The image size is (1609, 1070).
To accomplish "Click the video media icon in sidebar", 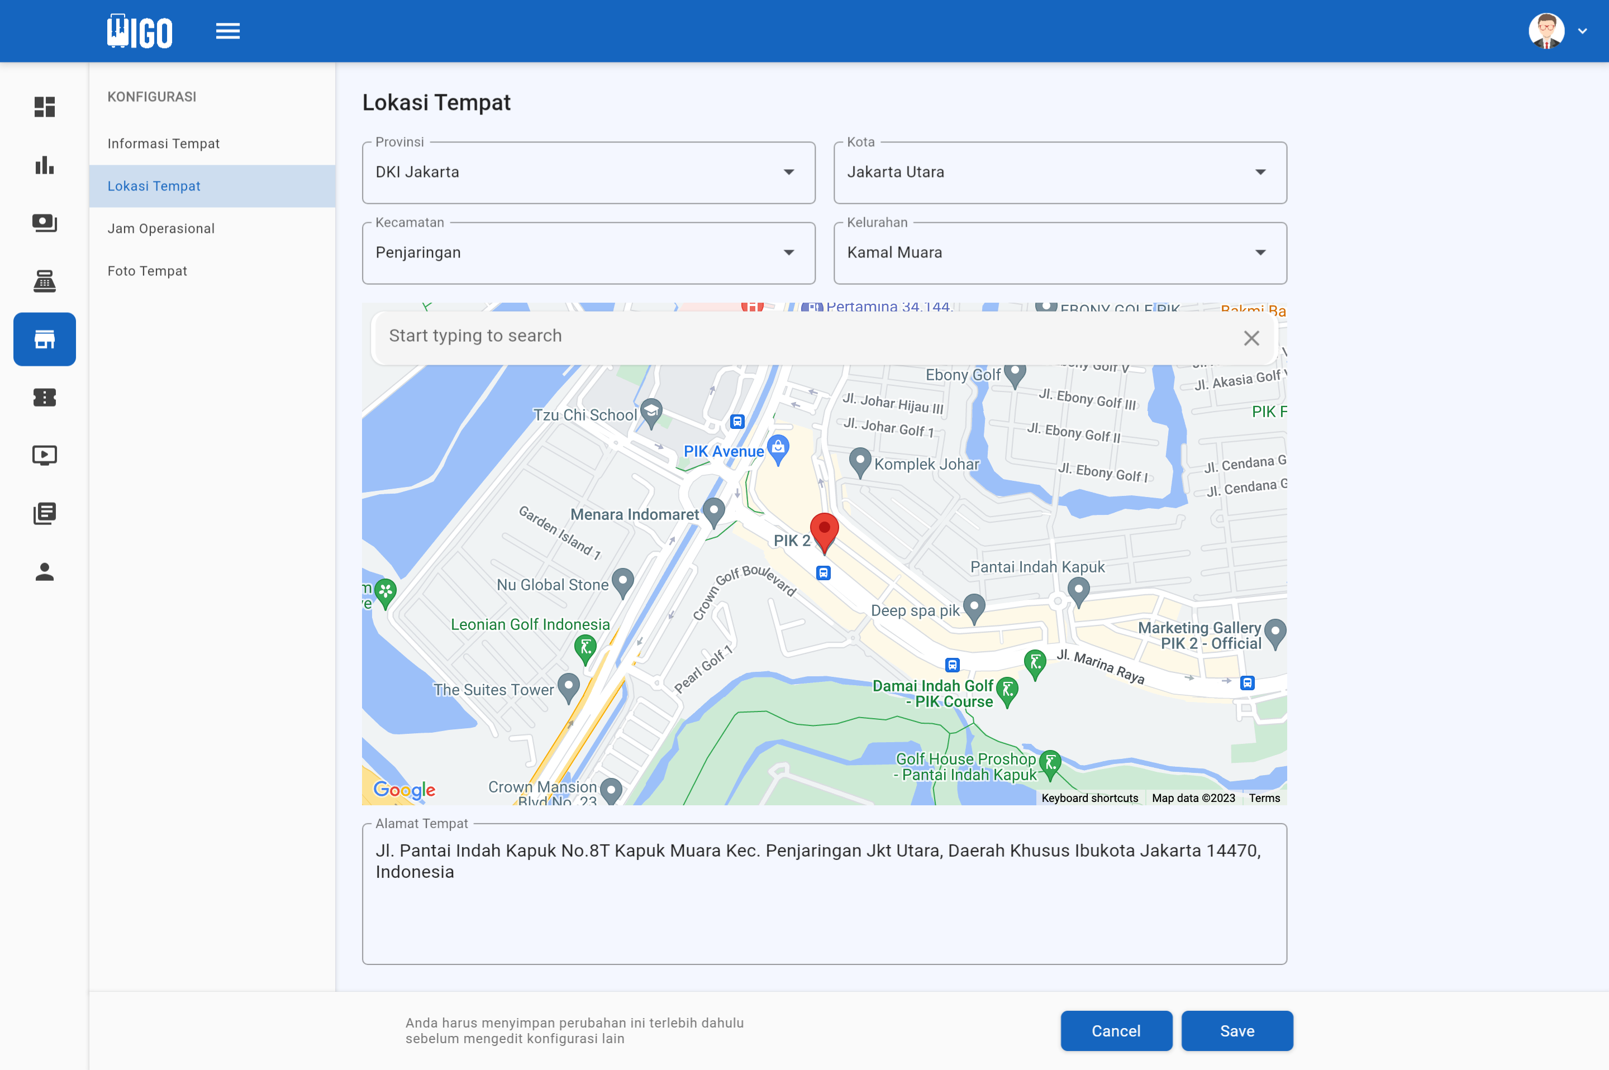I will tap(44, 455).
